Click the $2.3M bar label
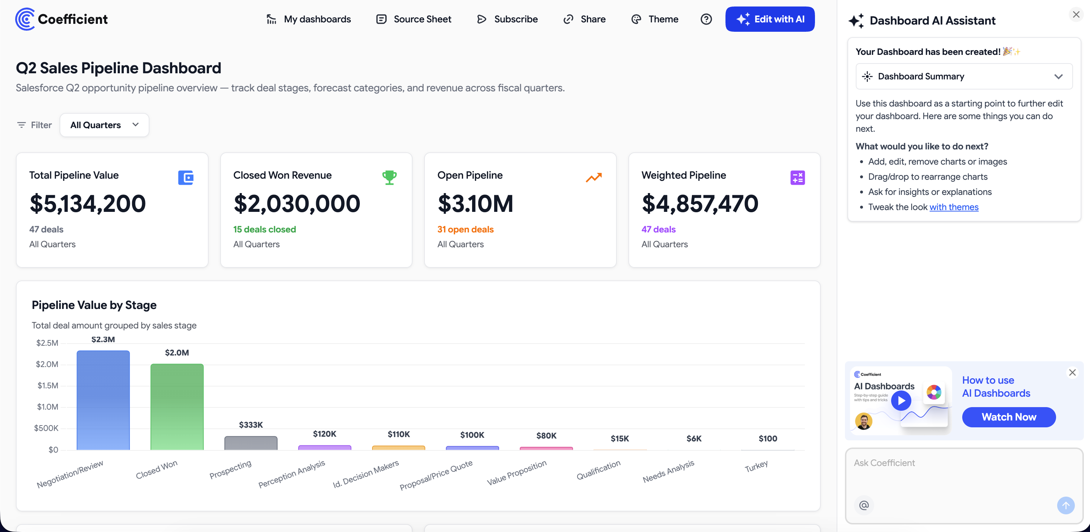This screenshot has width=1090, height=532. (103, 339)
